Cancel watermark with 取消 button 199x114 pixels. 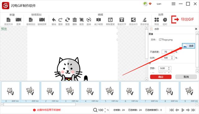coord(186,77)
